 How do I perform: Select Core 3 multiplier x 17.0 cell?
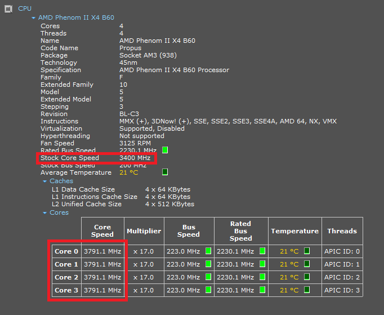pyautogui.click(x=144, y=290)
